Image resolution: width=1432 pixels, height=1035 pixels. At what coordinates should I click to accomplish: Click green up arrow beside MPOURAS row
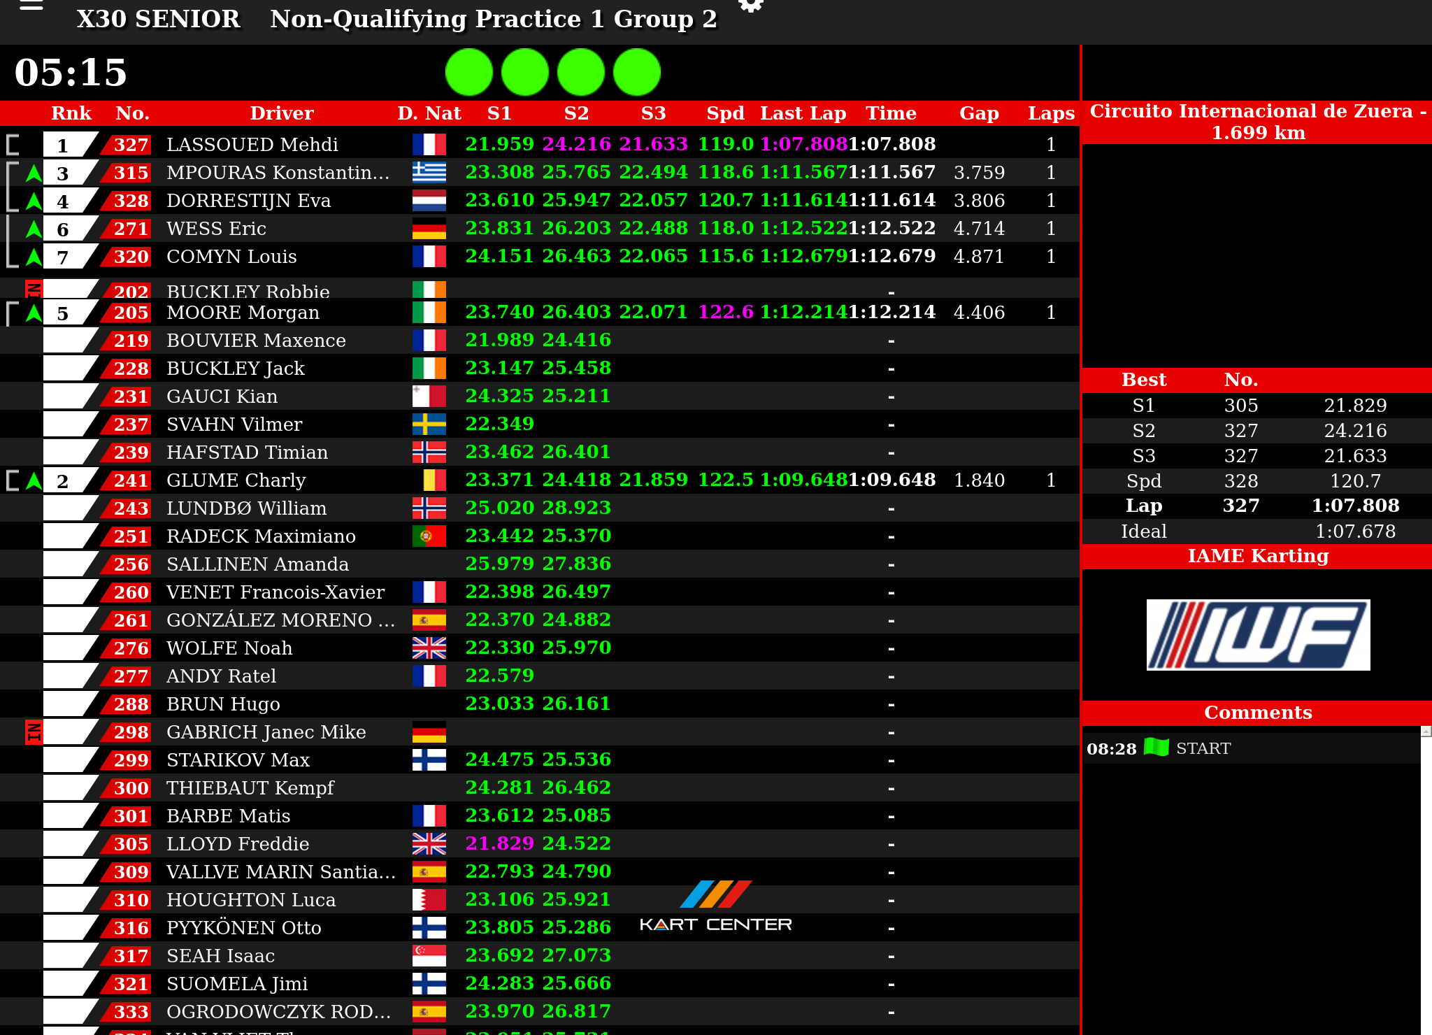click(x=34, y=173)
